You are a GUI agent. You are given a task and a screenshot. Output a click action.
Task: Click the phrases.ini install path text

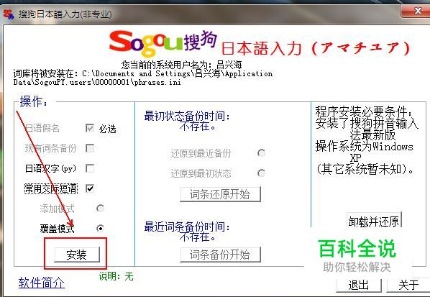pyautogui.click(x=142, y=78)
